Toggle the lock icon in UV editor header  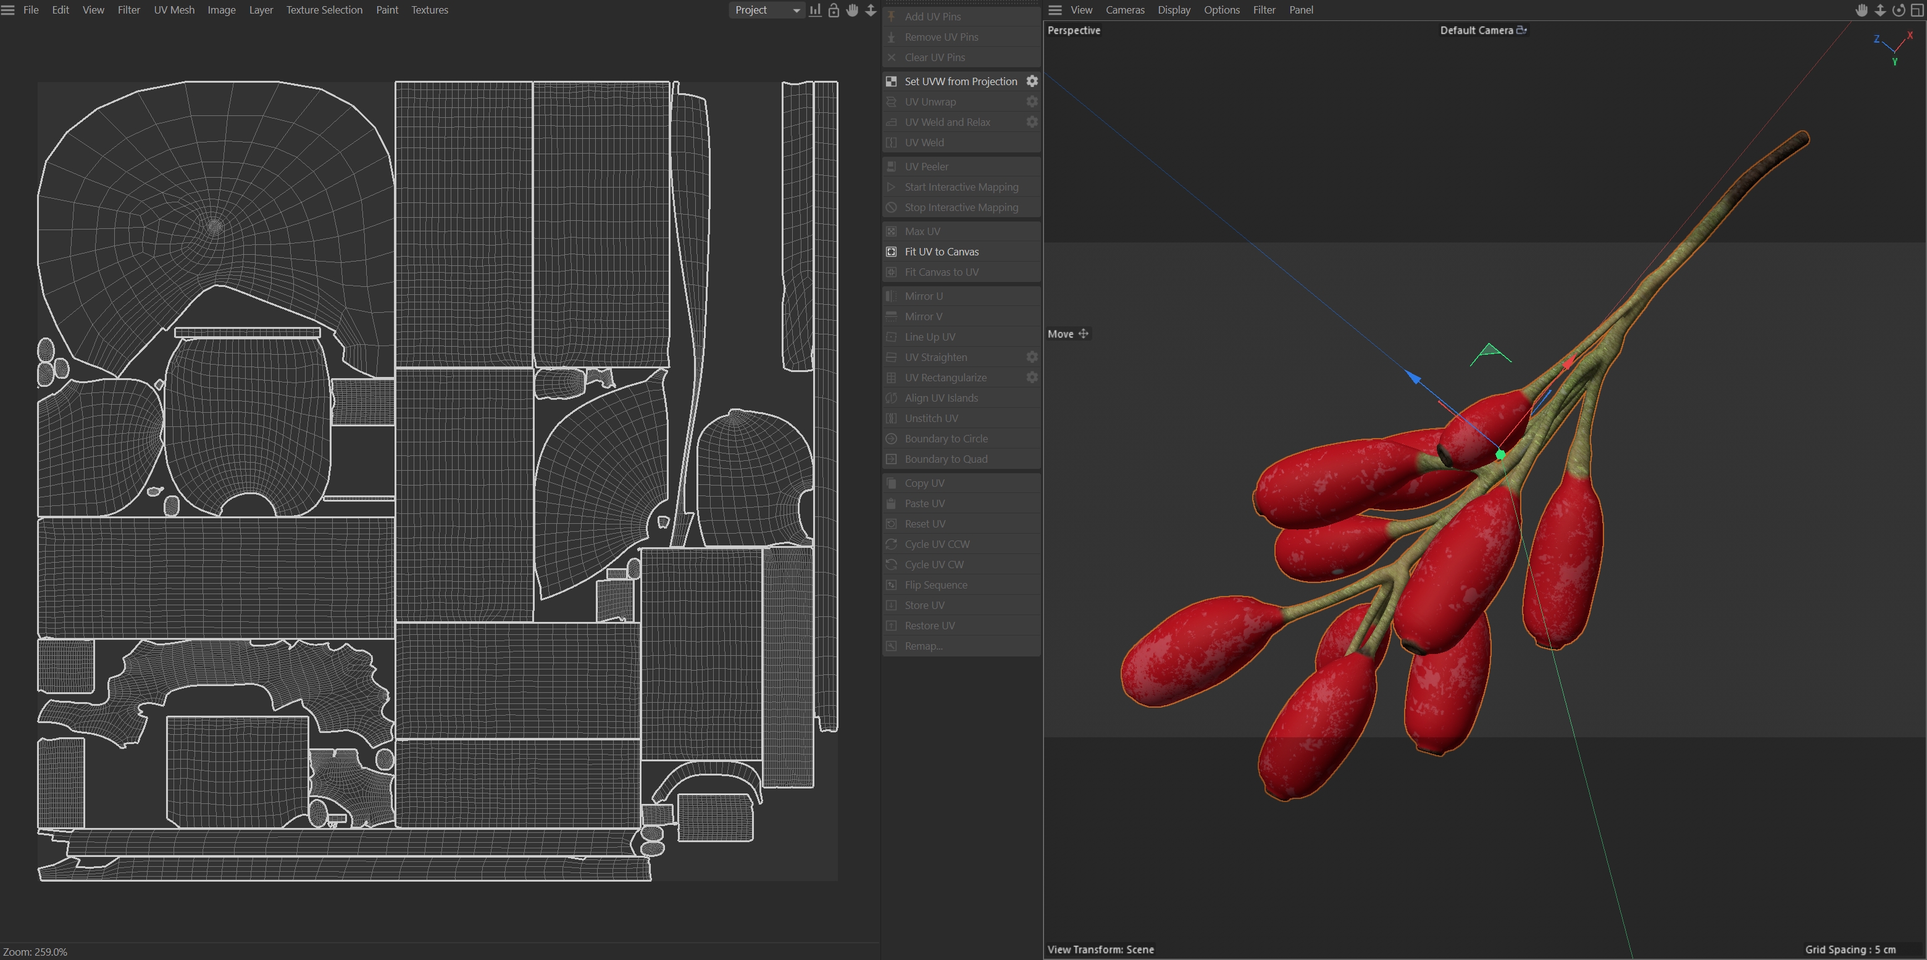point(834,10)
